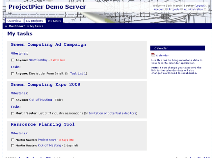Click the Logout link

click(x=200, y=6)
